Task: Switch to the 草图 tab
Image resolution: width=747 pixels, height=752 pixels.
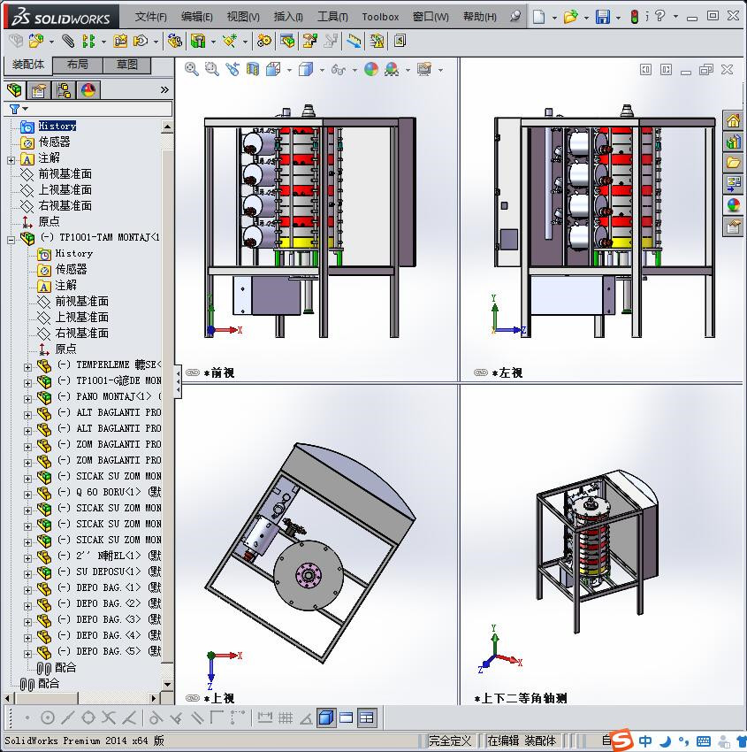Action: pos(127,65)
